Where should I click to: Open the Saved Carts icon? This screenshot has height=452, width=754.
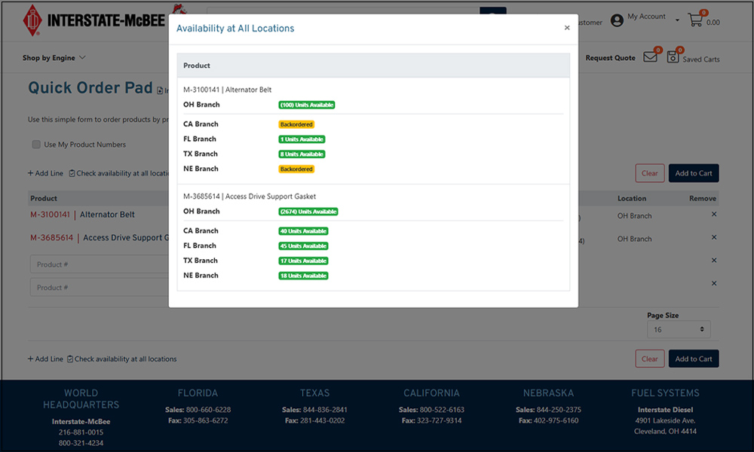pyautogui.click(x=673, y=57)
